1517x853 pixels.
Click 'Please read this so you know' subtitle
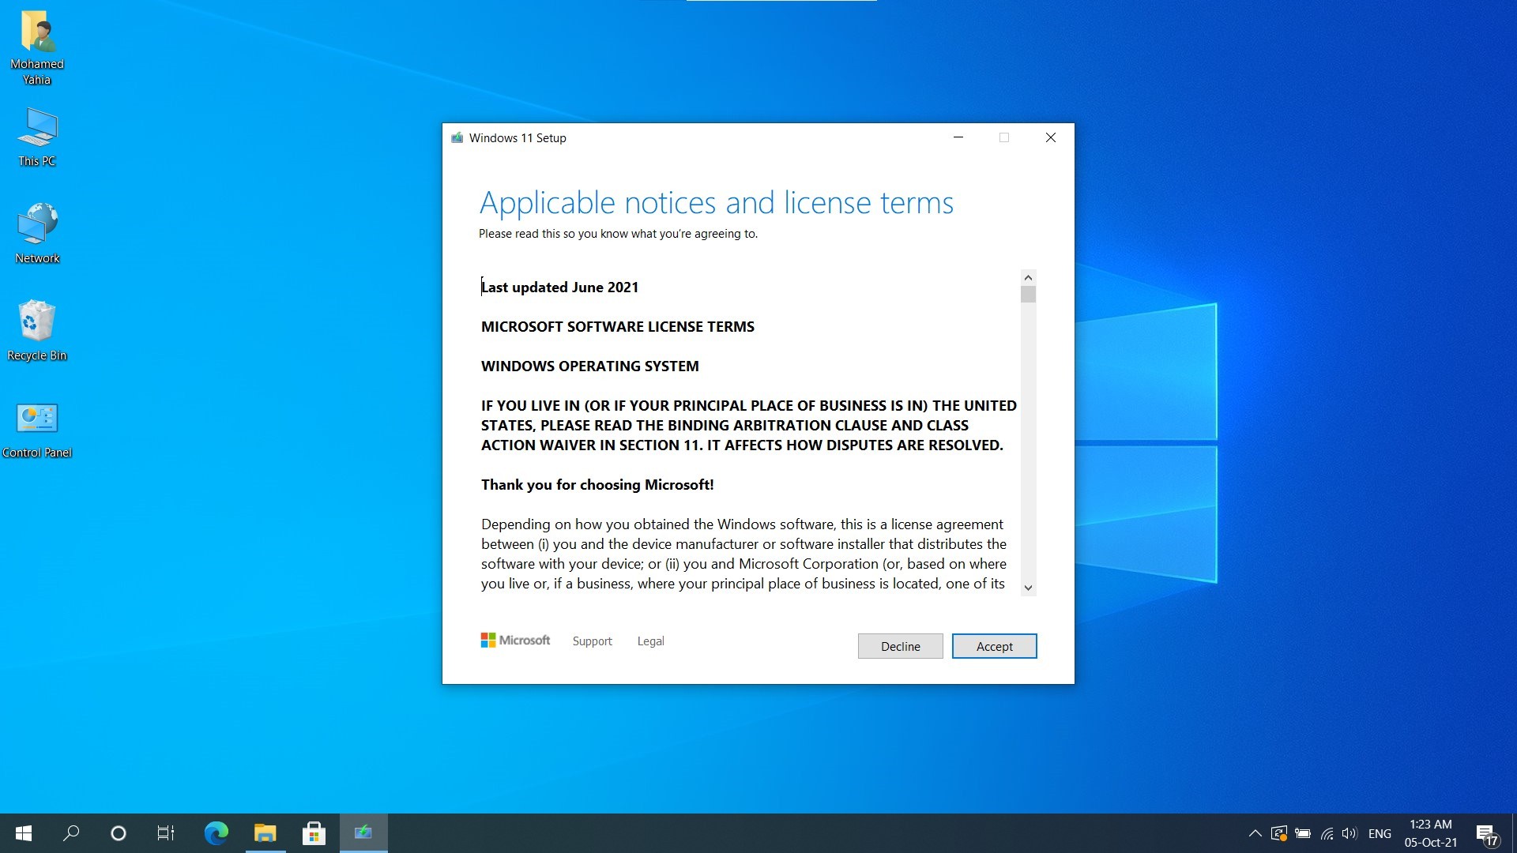[618, 234]
